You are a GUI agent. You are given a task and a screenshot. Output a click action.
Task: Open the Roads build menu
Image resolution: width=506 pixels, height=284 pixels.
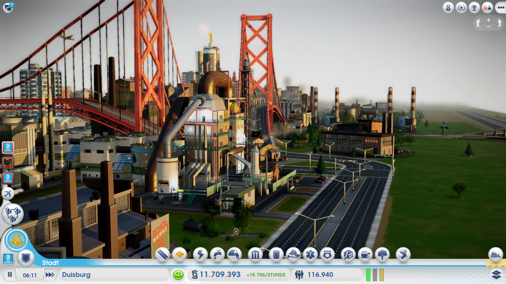pyautogui.click(x=163, y=255)
